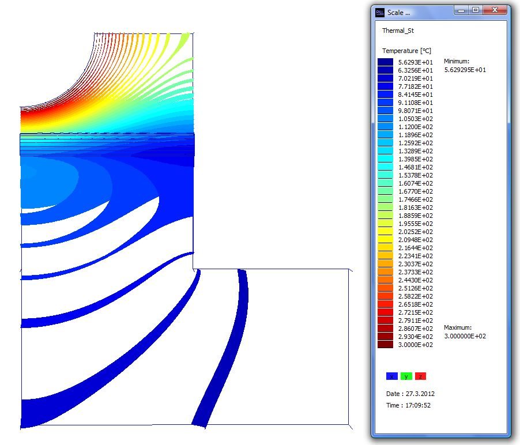Click the 2.0252E+02 yellow color swatch

pos(385,232)
